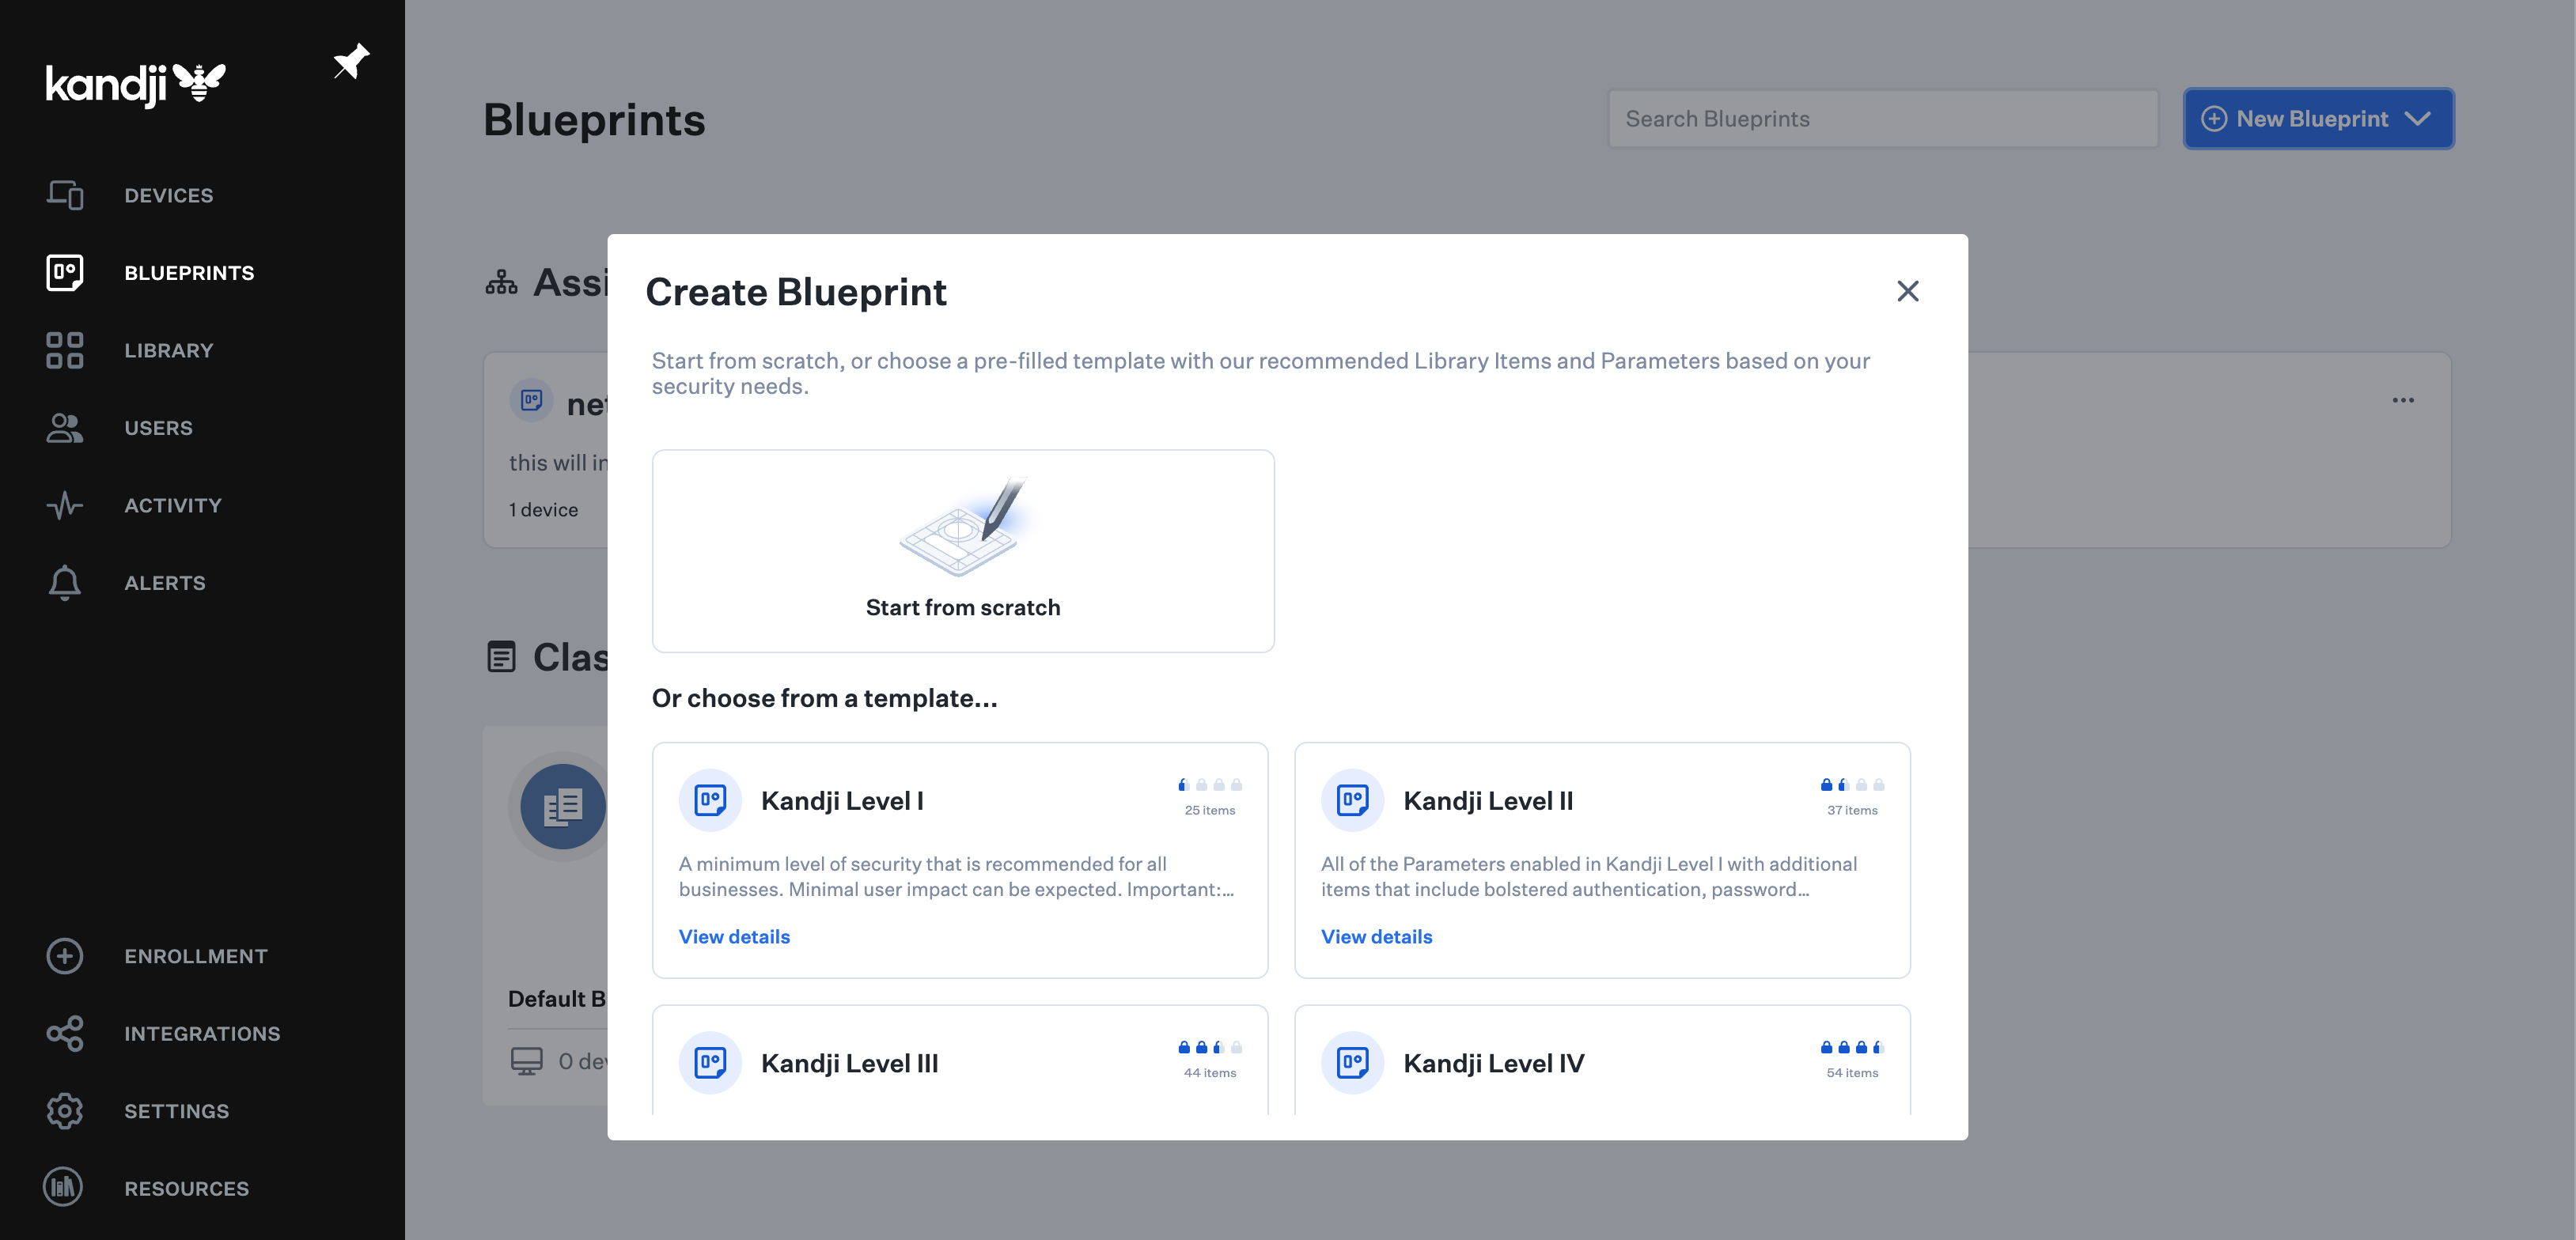
Task: Open Integrations using its share icon
Action: tap(64, 1034)
